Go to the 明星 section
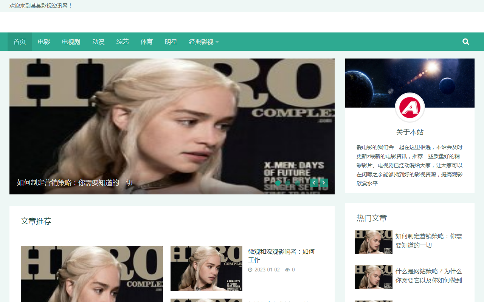Image resolution: width=484 pixels, height=302 pixels. (x=171, y=42)
